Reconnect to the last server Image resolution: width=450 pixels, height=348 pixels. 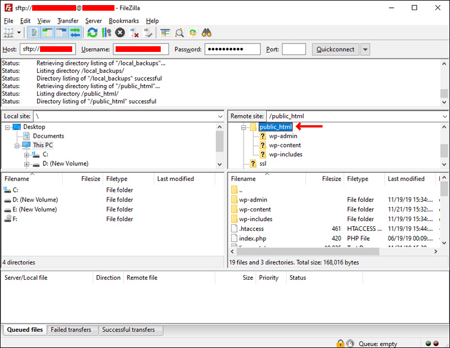[x=148, y=33]
